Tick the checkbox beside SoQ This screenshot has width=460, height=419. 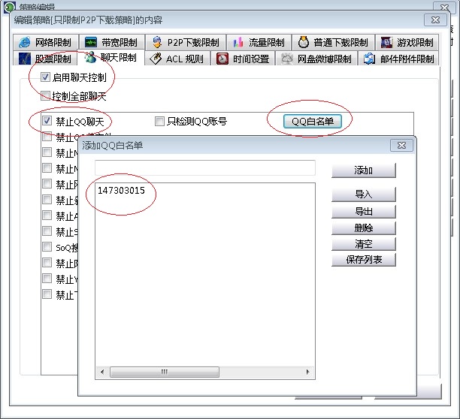47,246
